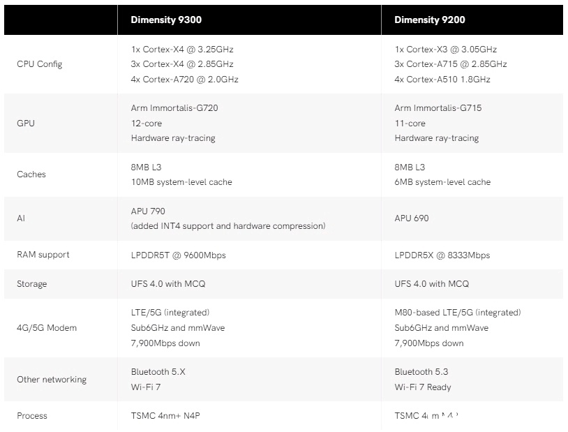This screenshot has width=568, height=432.
Task: Select the 4G/5G Modem row label
Action: [47, 328]
